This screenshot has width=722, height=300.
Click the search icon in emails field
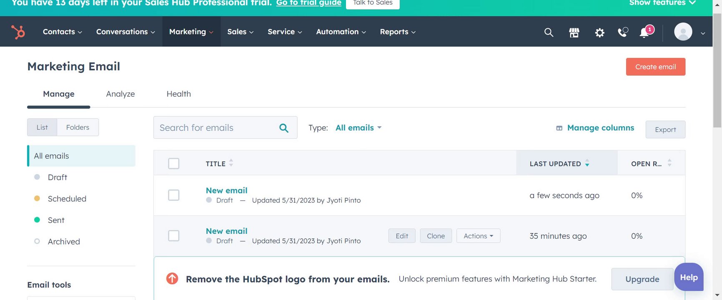(284, 128)
